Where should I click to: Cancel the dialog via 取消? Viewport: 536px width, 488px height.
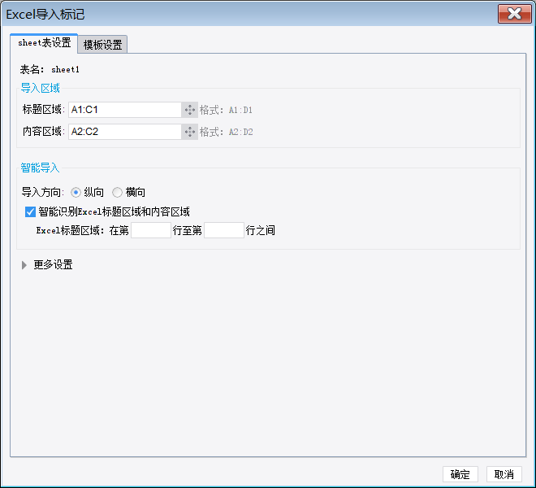pos(504,474)
